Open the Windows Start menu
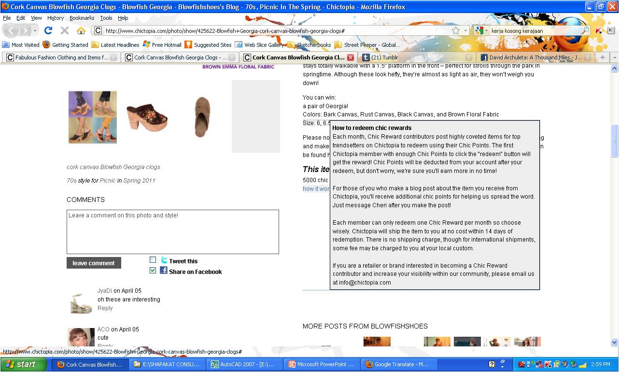619x372 pixels. [x=24, y=364]
